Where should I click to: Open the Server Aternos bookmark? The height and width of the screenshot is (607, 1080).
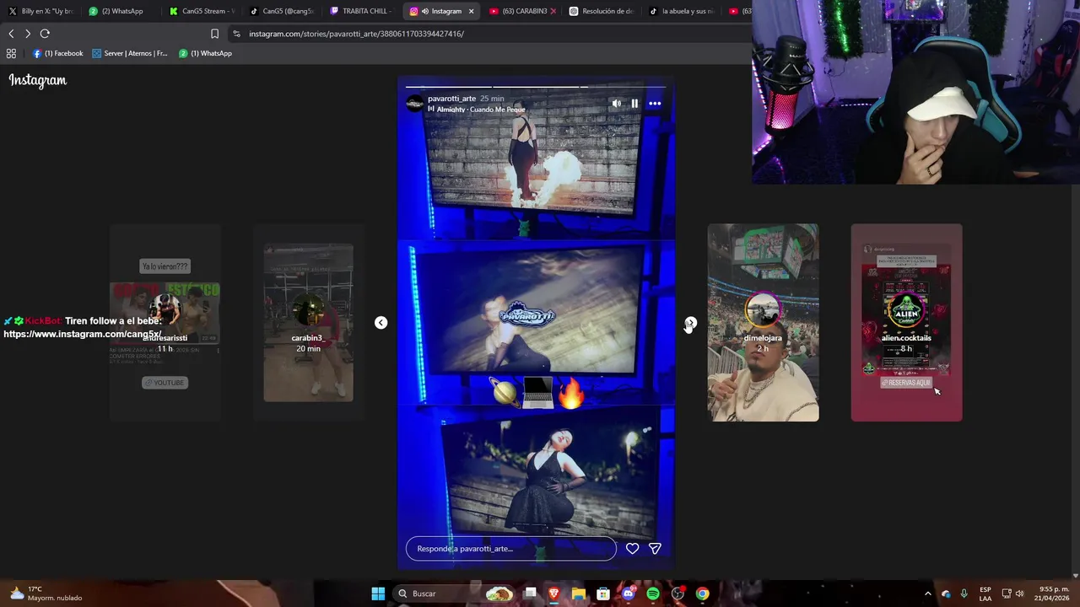(130, 53)
